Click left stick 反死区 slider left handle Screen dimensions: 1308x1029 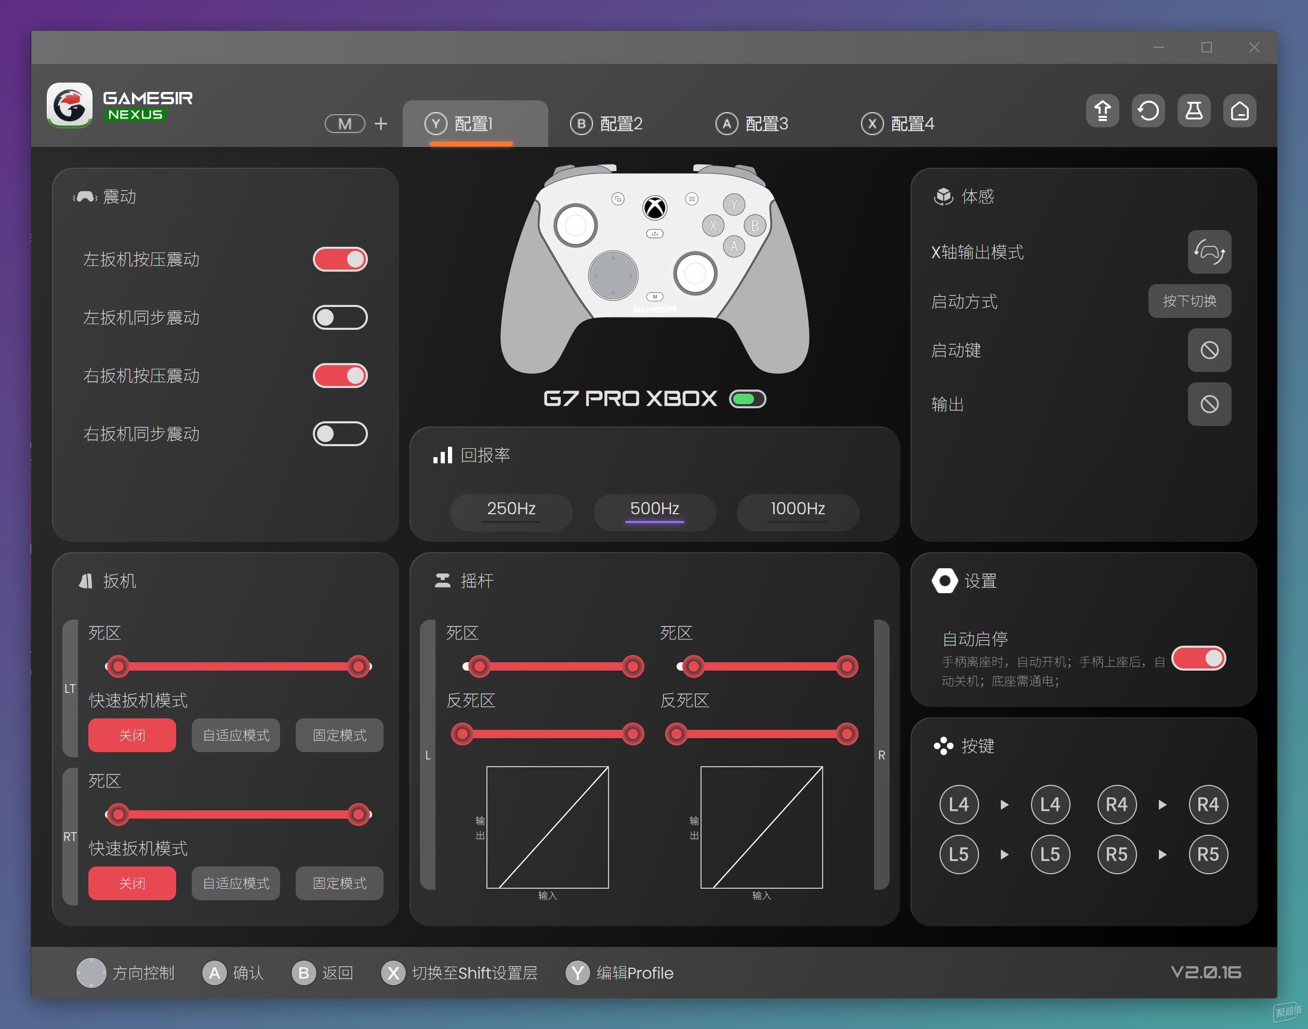tap(463, 734)
